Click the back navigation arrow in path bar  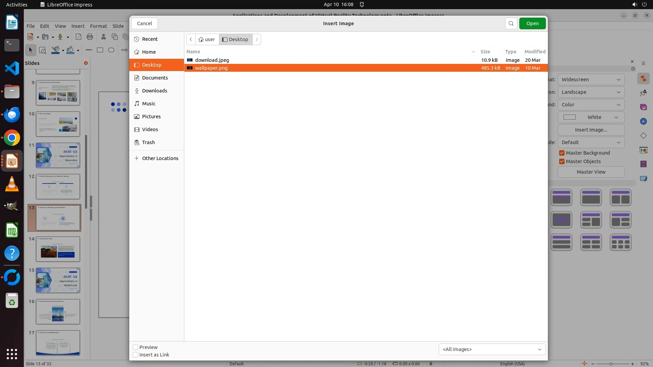click(191, 39)
